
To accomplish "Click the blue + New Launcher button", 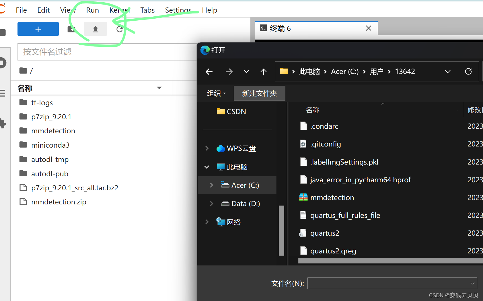I will (38, 29).
